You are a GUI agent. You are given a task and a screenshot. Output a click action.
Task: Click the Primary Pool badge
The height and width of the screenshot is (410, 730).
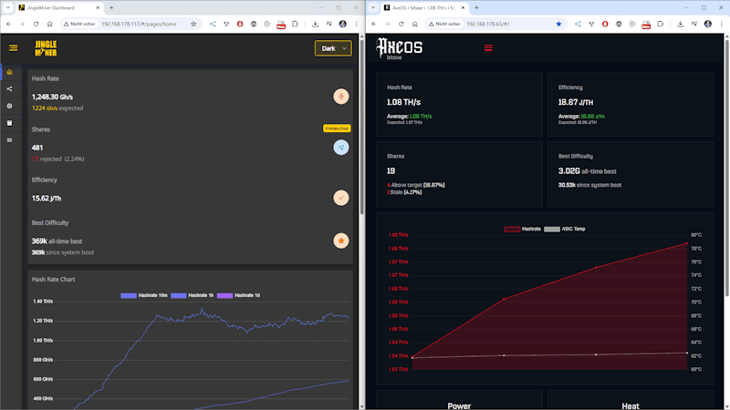[x=337, y=128]
